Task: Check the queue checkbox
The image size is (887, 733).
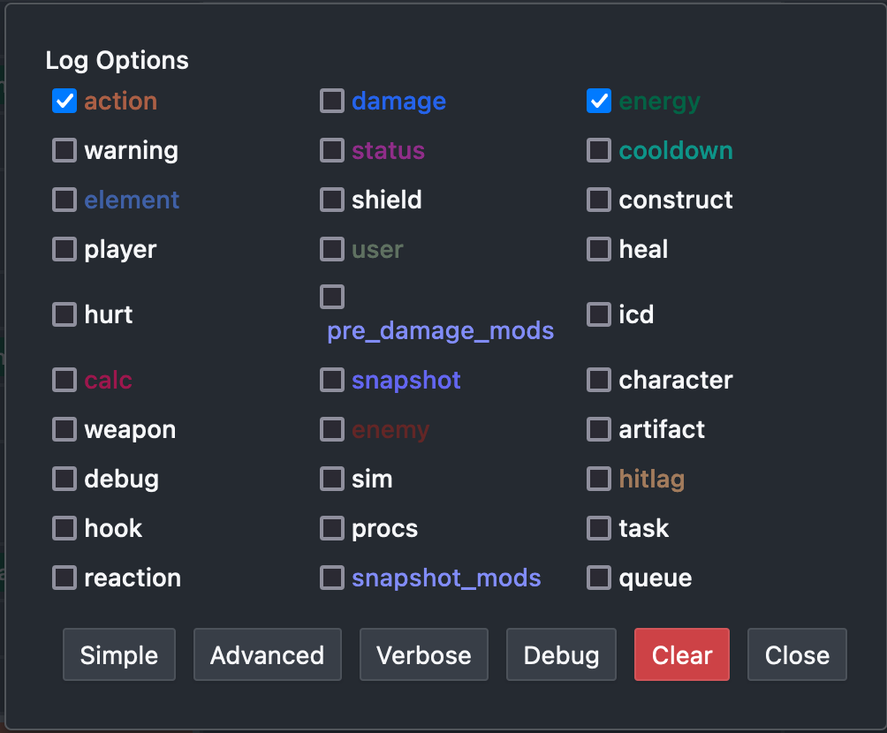Action: tap(598, 578)
